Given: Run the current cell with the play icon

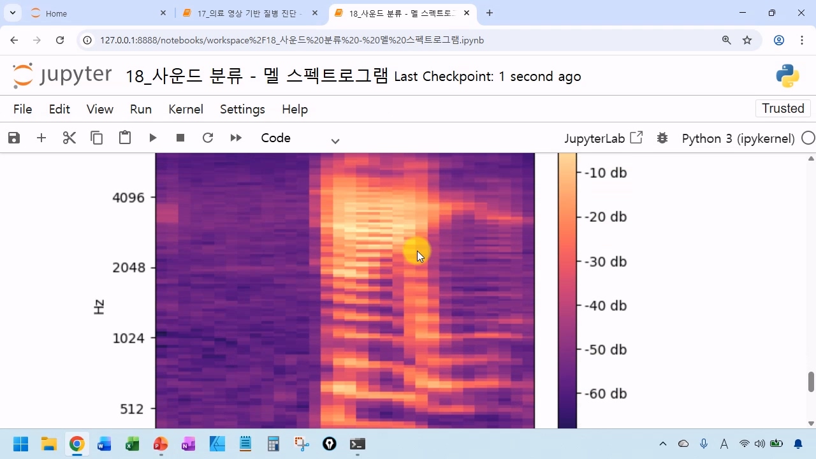Looking at the screenshot, I should coord(153,138).
